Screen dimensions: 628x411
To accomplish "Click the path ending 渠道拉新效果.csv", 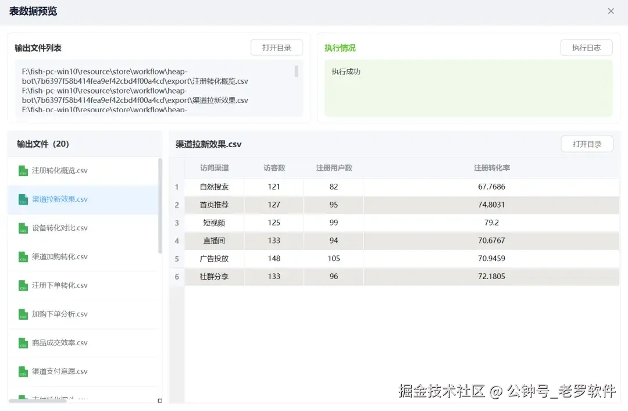I will [x=135, y=96].
